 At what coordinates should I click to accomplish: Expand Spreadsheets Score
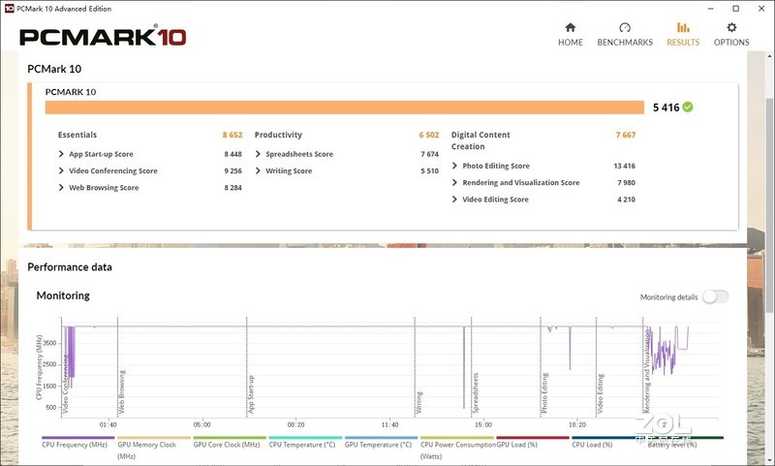[258, 154]
